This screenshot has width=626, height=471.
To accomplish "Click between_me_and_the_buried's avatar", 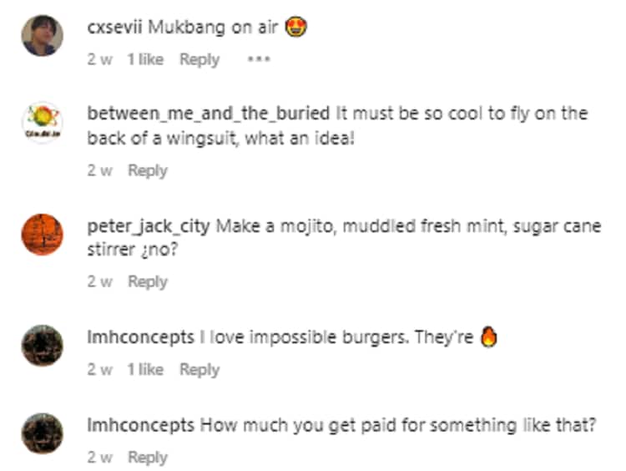I will point(42,125).
